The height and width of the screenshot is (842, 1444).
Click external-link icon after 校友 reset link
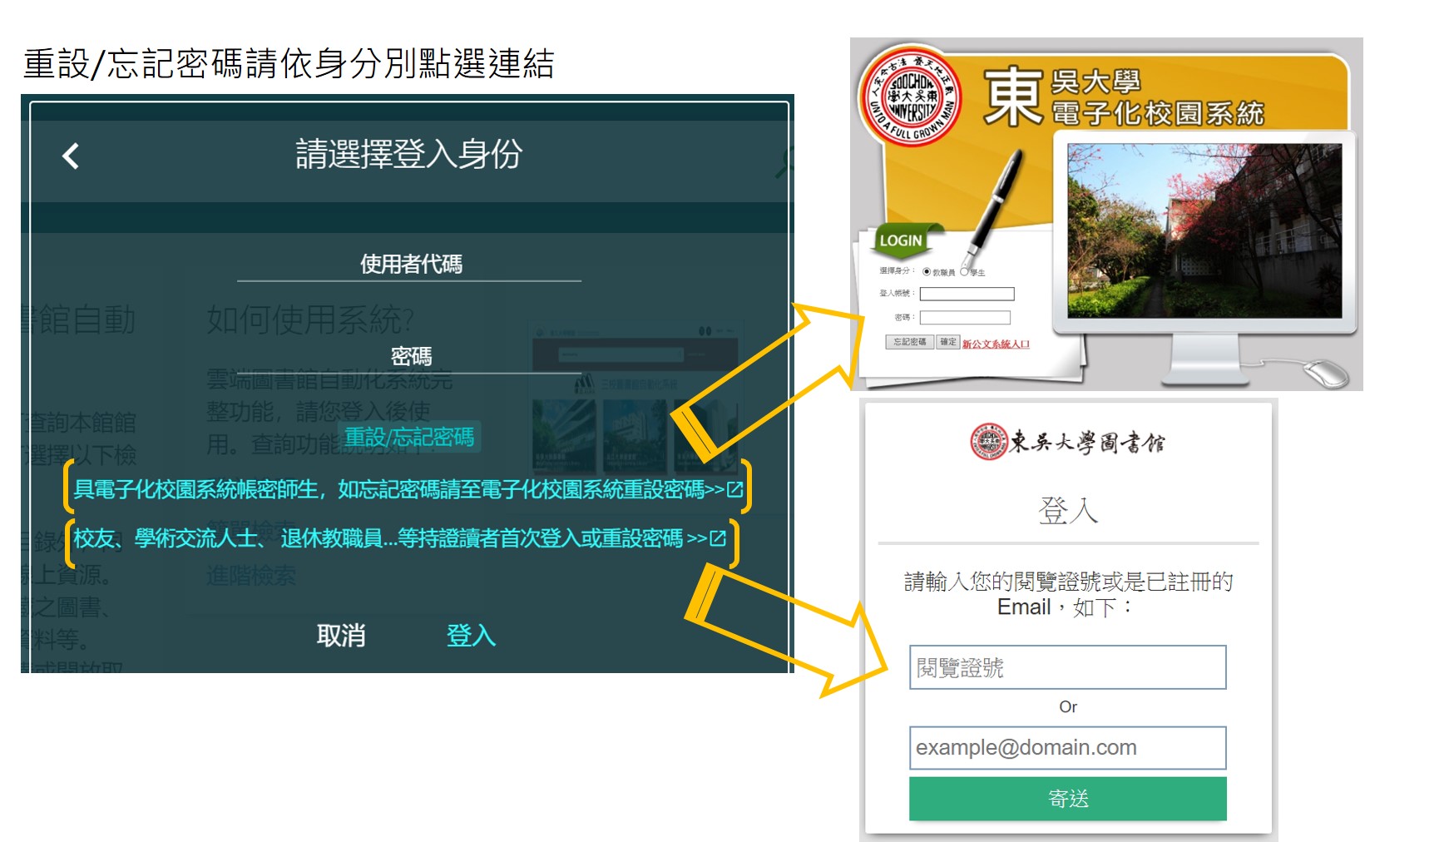click(x=717, y=539)
